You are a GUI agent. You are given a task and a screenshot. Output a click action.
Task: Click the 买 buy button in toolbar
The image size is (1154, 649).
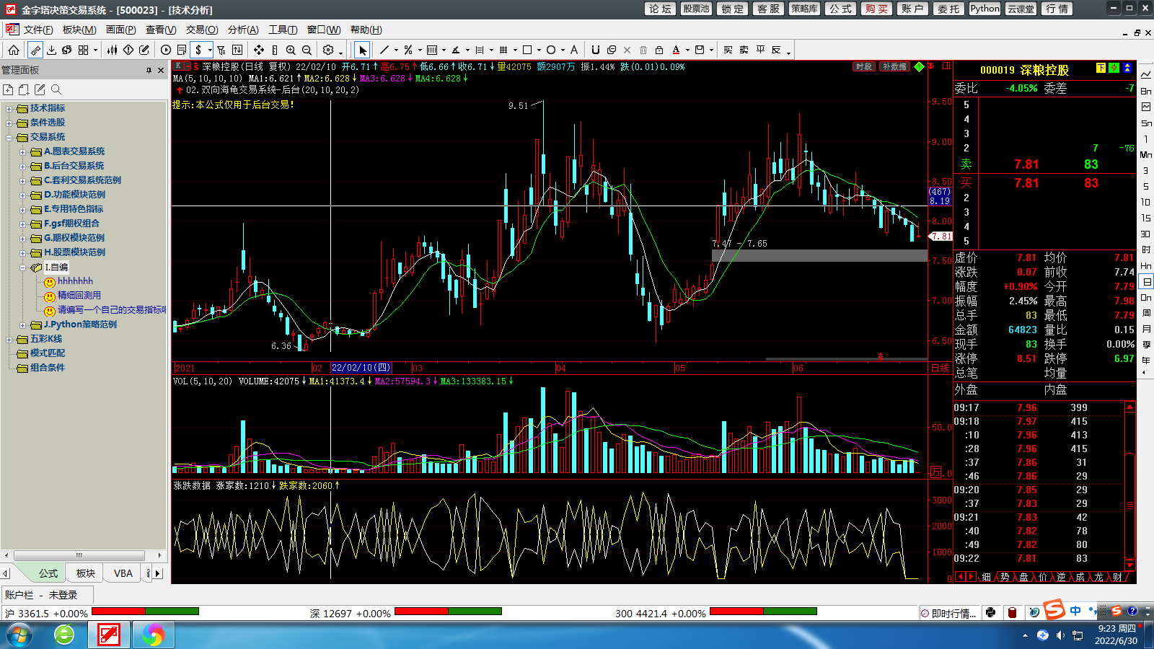(728, 50)
